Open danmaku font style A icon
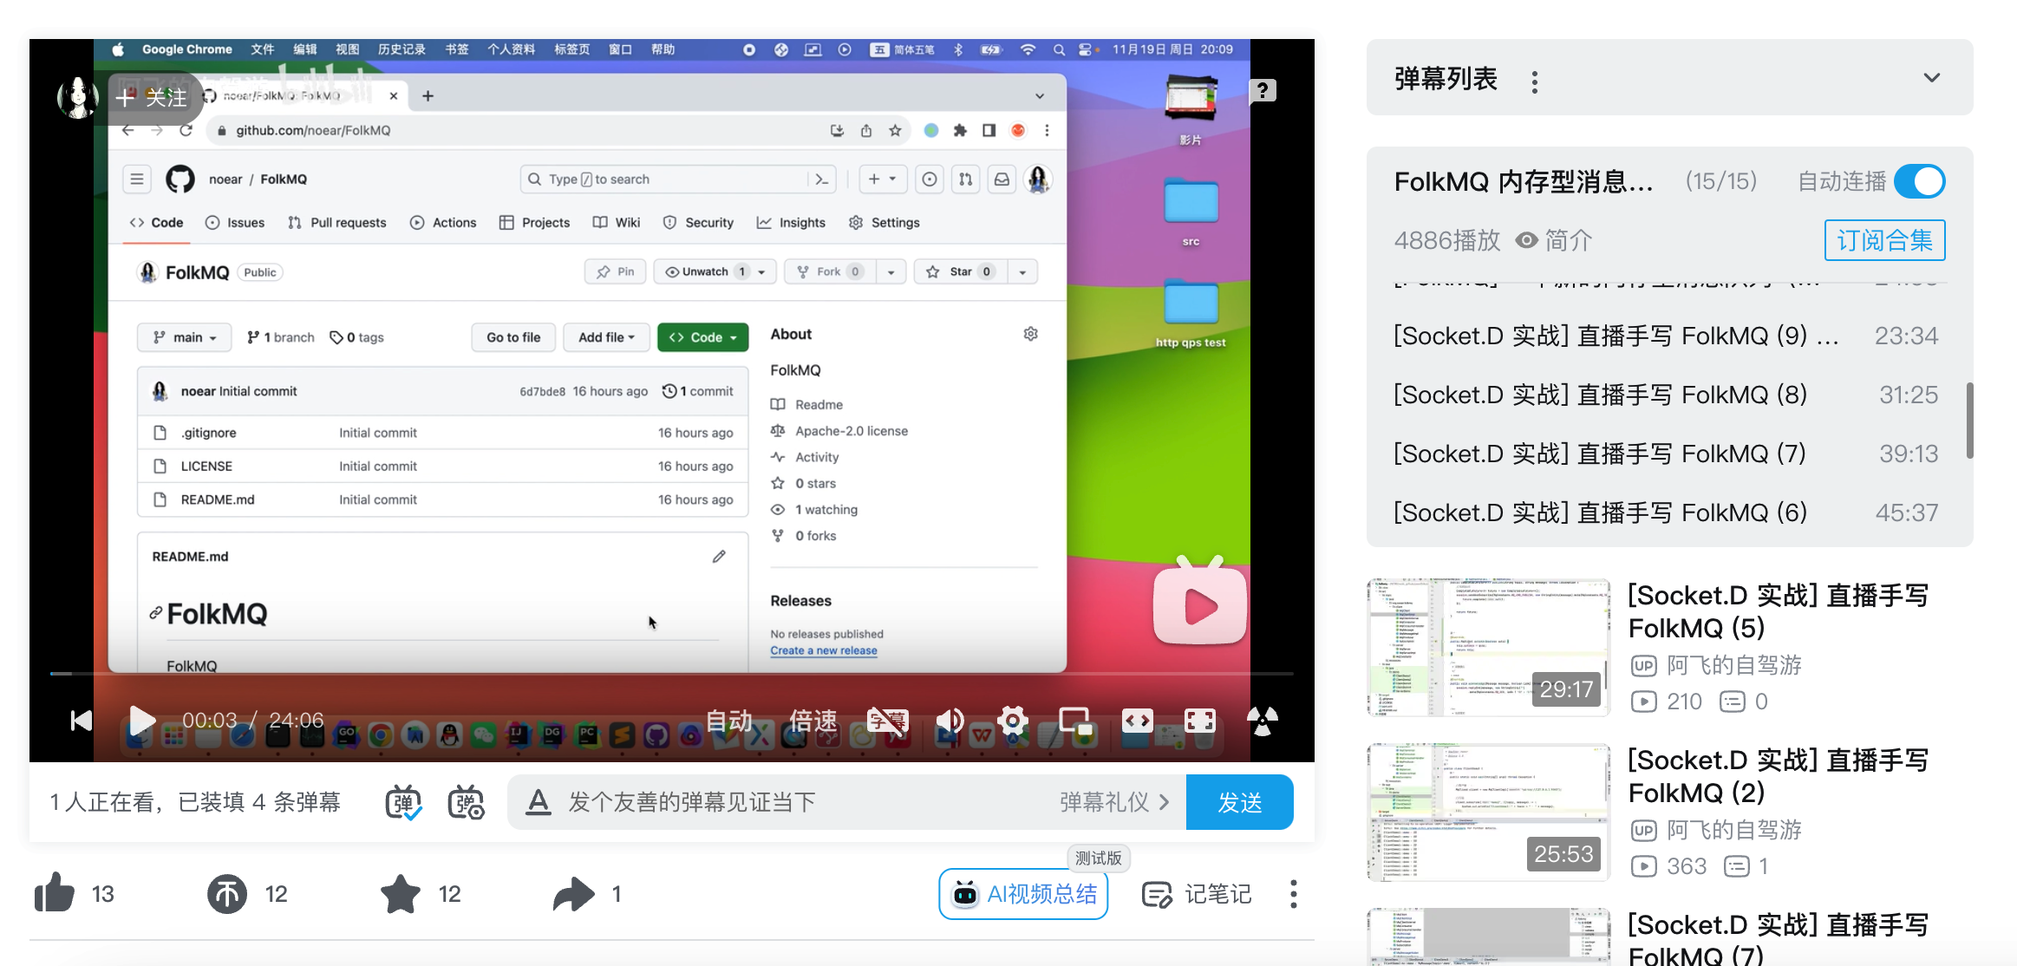 (539, 802)
